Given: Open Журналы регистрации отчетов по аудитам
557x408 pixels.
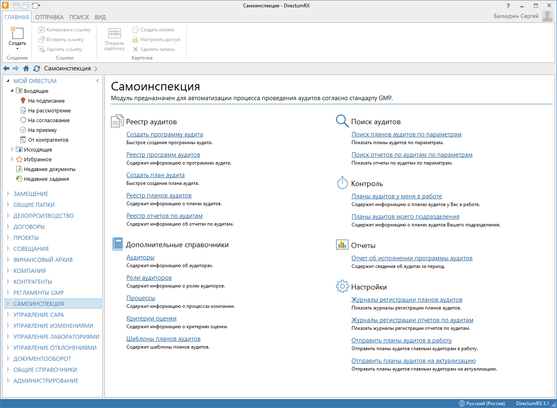Looking at the screenshot, I should 412,320.
